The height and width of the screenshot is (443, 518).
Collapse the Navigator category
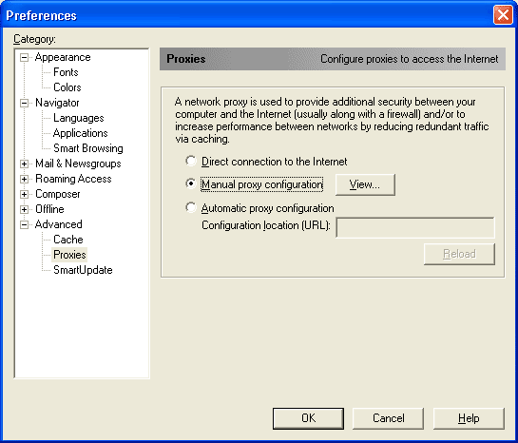(x=24, y=103)
